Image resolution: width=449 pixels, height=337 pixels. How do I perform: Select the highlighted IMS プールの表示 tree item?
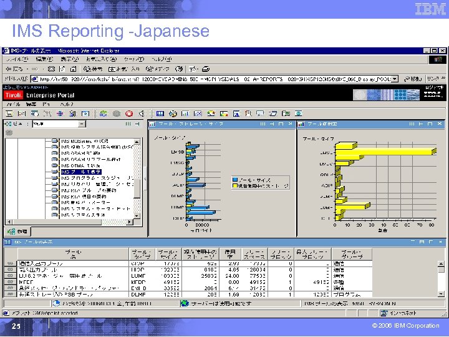(x=81, y=172)
